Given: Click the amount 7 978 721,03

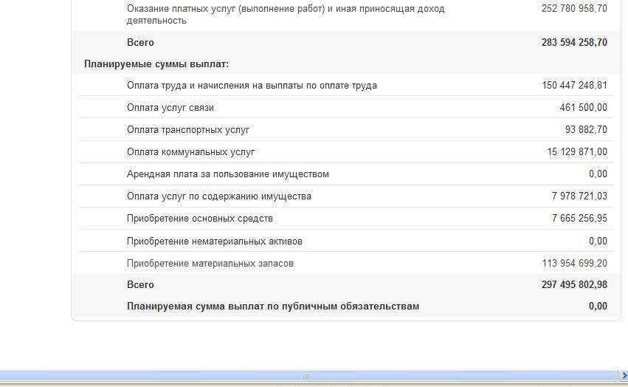Looking at the screenshot, I should point(579,196).
